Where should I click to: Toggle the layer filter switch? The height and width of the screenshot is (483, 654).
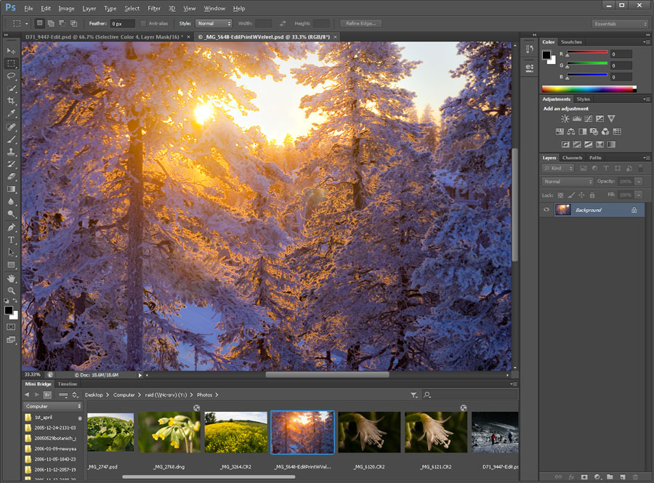tap(639, 169)
